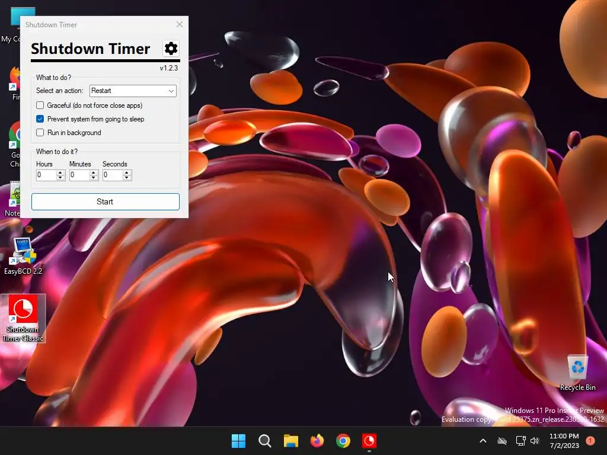Increase Hours with up arrow

pos(60,172)
